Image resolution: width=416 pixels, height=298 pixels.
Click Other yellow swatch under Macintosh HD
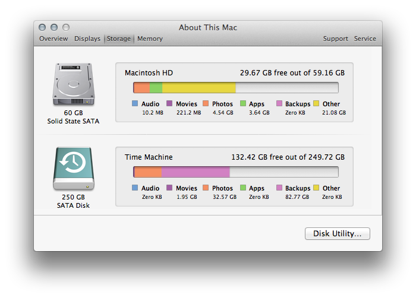316,103
